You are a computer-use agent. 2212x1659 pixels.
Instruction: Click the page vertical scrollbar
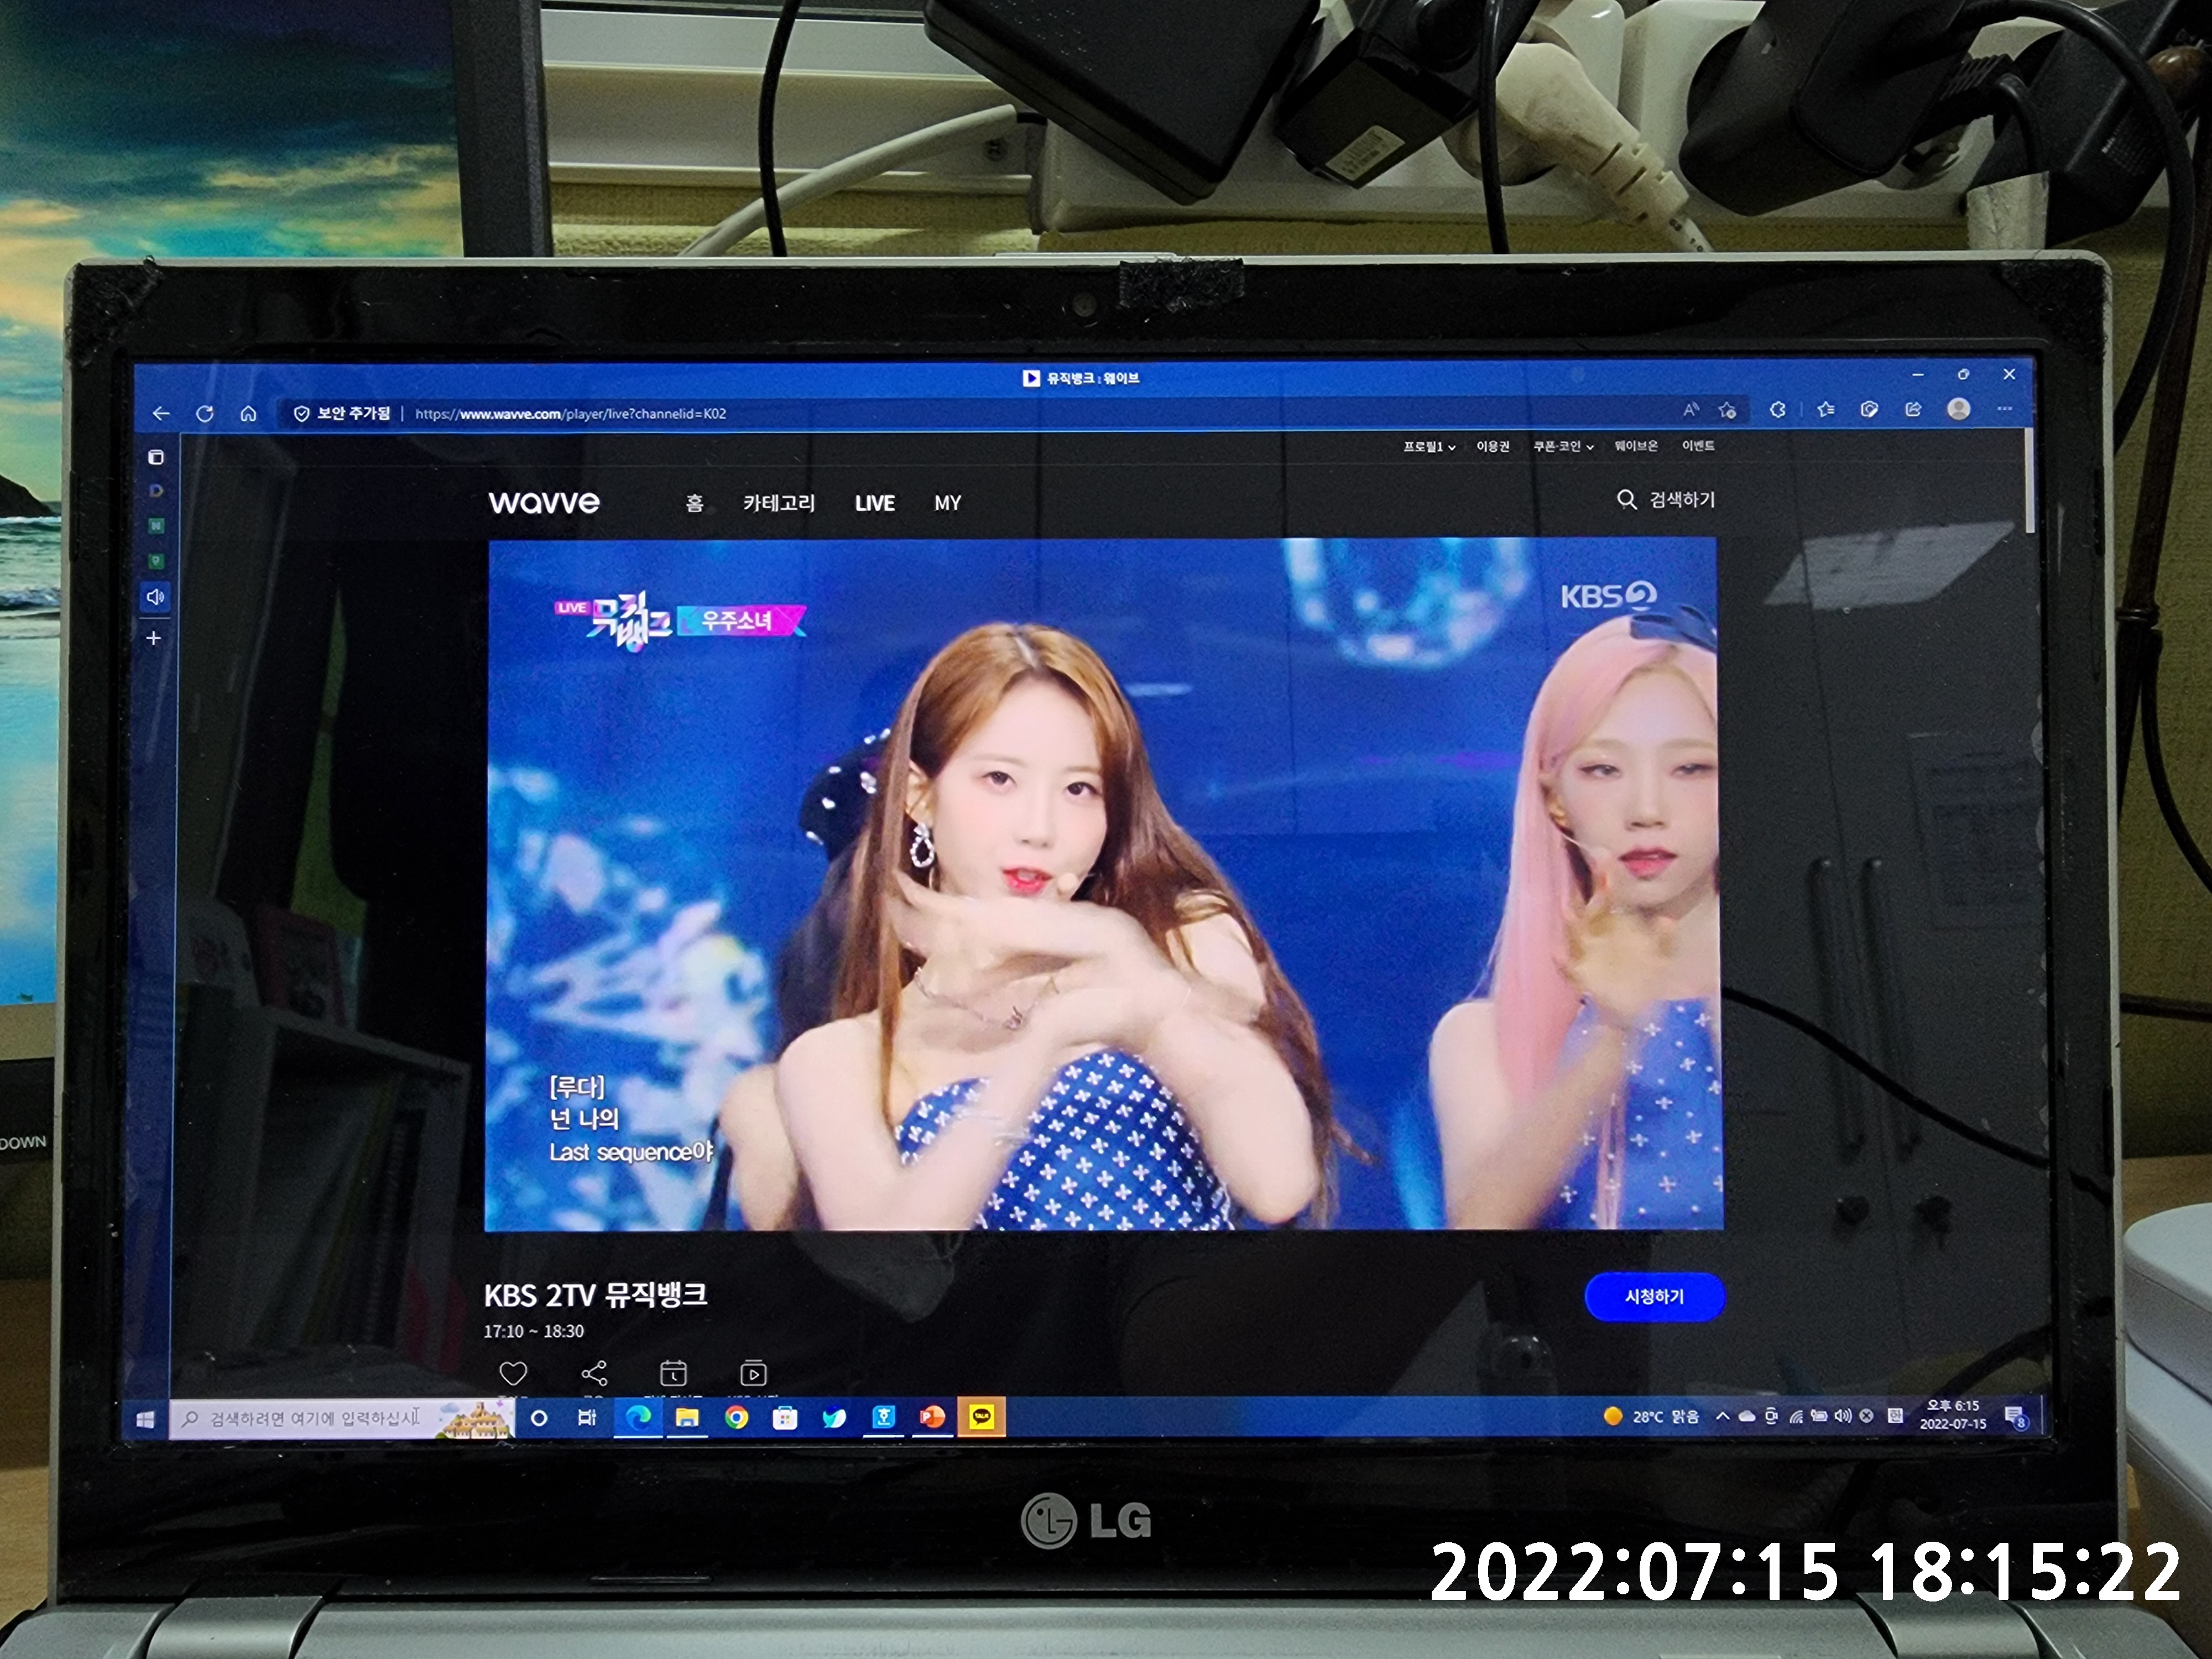click(x=2029, y=480)
